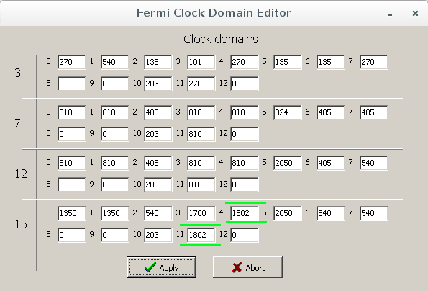428x291 pixels.
Task: Select domain 4 field in level 12 row
Action: (245, 163)
